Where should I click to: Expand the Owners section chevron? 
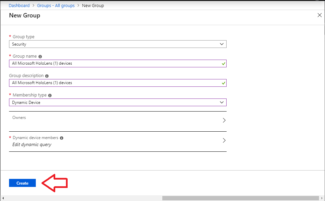[x=224, y=120]
